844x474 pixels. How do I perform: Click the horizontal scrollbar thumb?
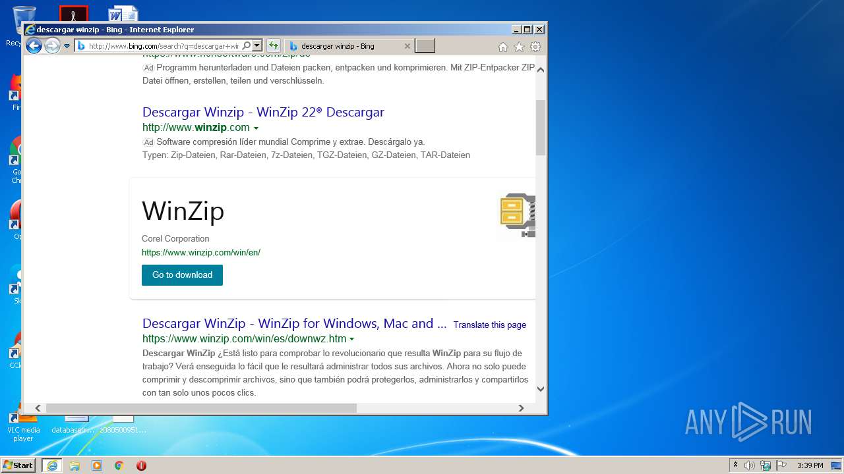(x=201, y=408)
